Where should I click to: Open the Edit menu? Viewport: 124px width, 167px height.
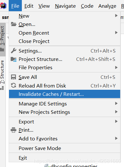click(x=29, y=6)
